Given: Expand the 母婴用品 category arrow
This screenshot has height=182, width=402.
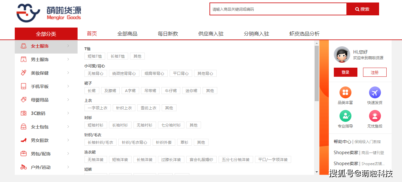Looking at the screenshot, I should tap(68, 100).
